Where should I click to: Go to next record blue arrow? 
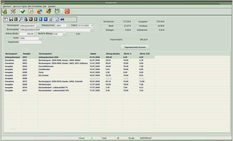click(41, 19)
